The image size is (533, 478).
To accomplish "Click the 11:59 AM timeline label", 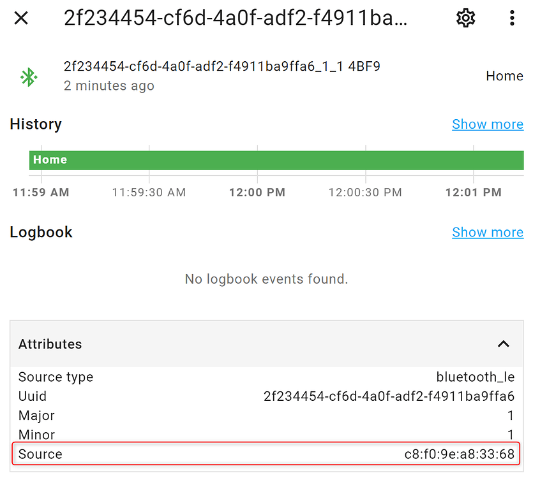I will 40,192.
